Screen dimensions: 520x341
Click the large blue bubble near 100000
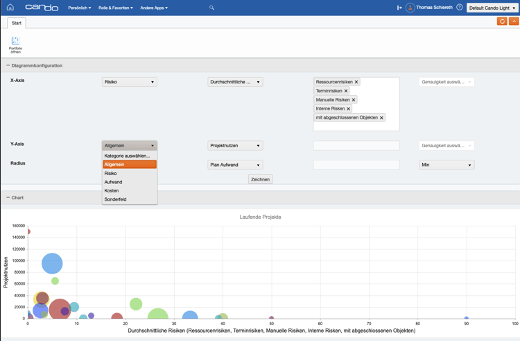52,264
